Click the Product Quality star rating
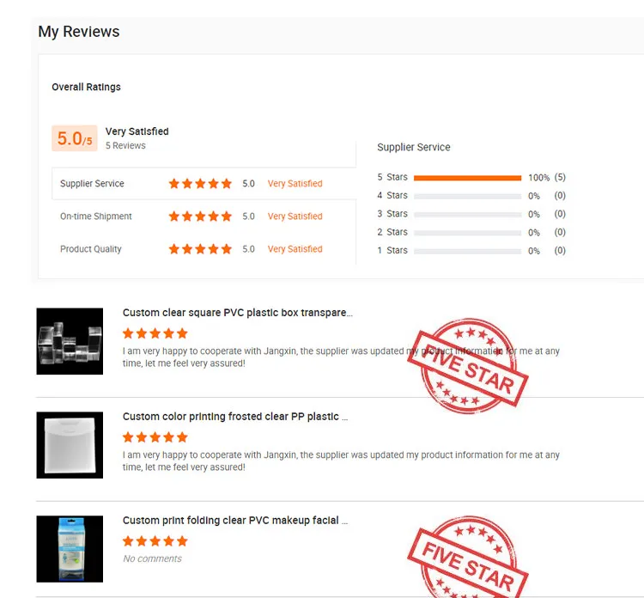The image size is (644, 598). (x=200, y=249)
